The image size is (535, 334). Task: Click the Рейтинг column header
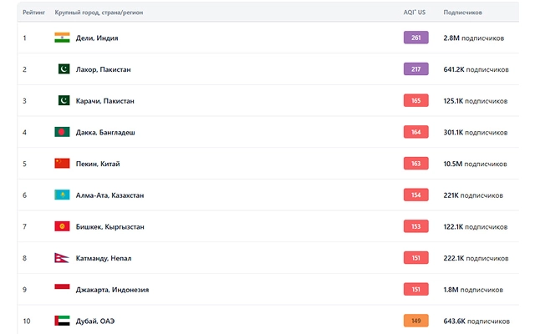pyautogui.click(x=33, y=13)
